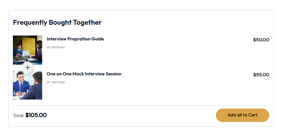
Task: Click the Frequently Bought Together heading
Action: [57, 22]
